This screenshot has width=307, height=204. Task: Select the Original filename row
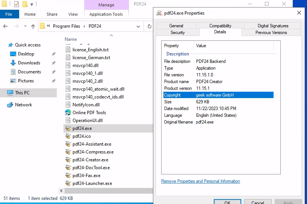click(218, 122)
